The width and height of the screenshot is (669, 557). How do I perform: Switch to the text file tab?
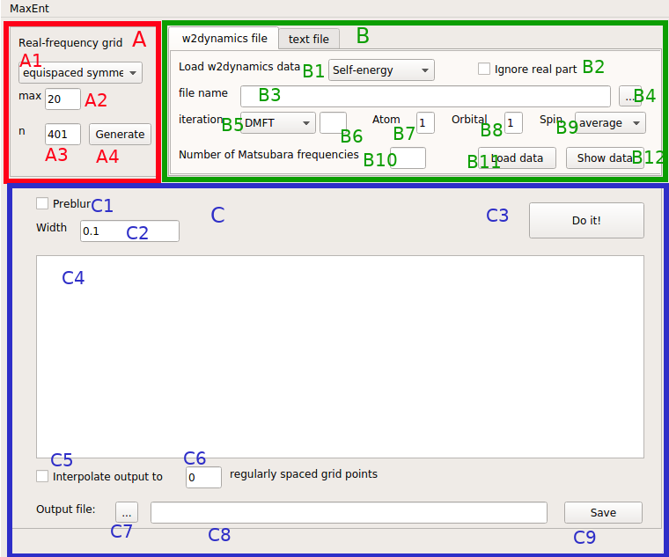(x=309, y=39)
